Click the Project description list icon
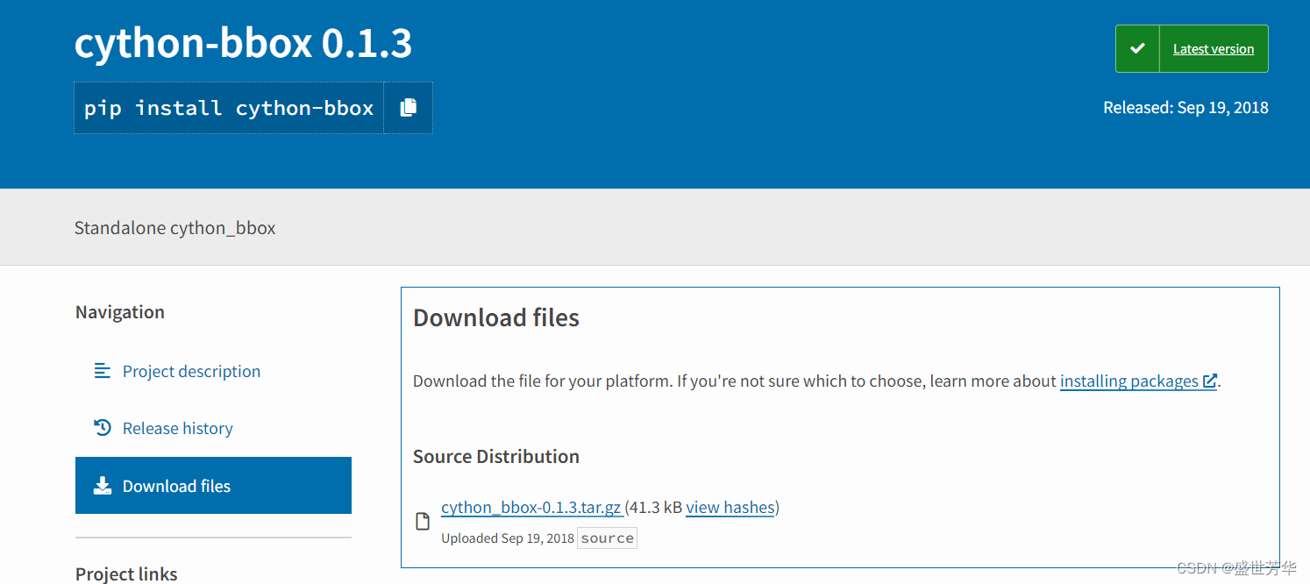 click(103, 371)
